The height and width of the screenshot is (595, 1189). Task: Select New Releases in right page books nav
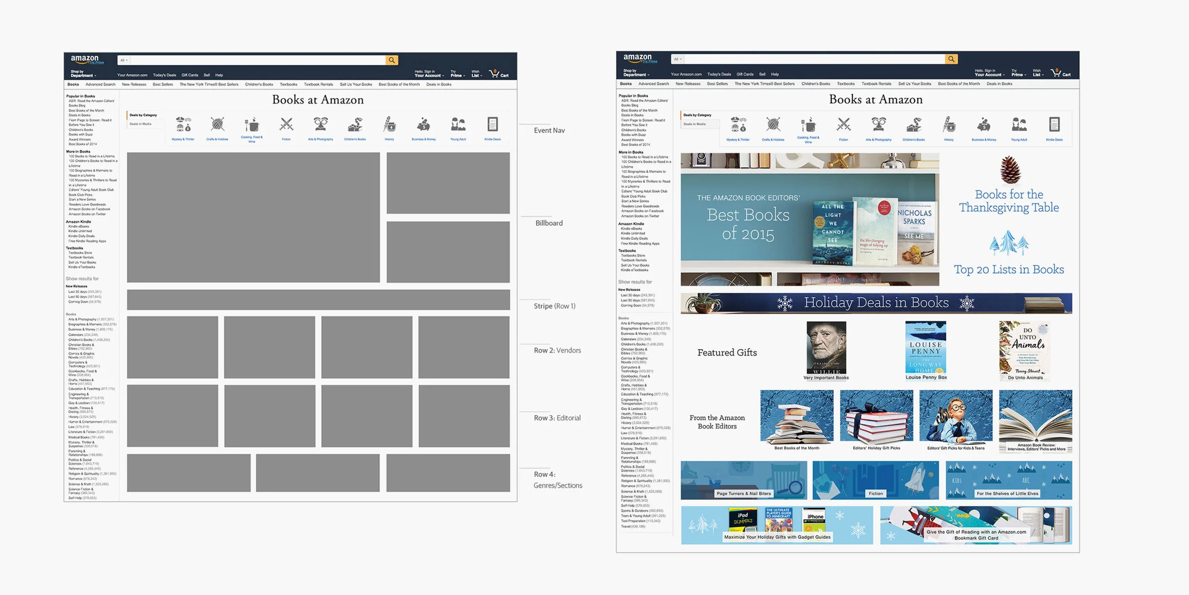click(x=688, y=84)
